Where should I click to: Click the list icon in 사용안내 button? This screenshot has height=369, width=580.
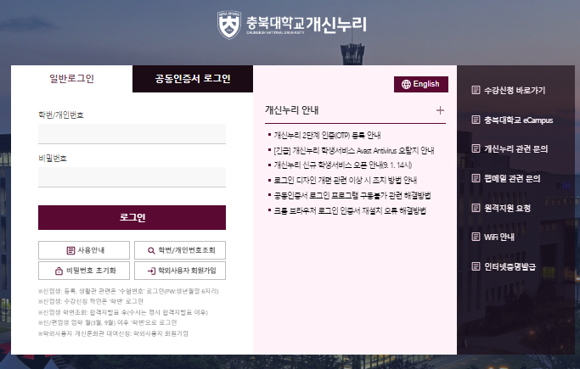point(70,250)
